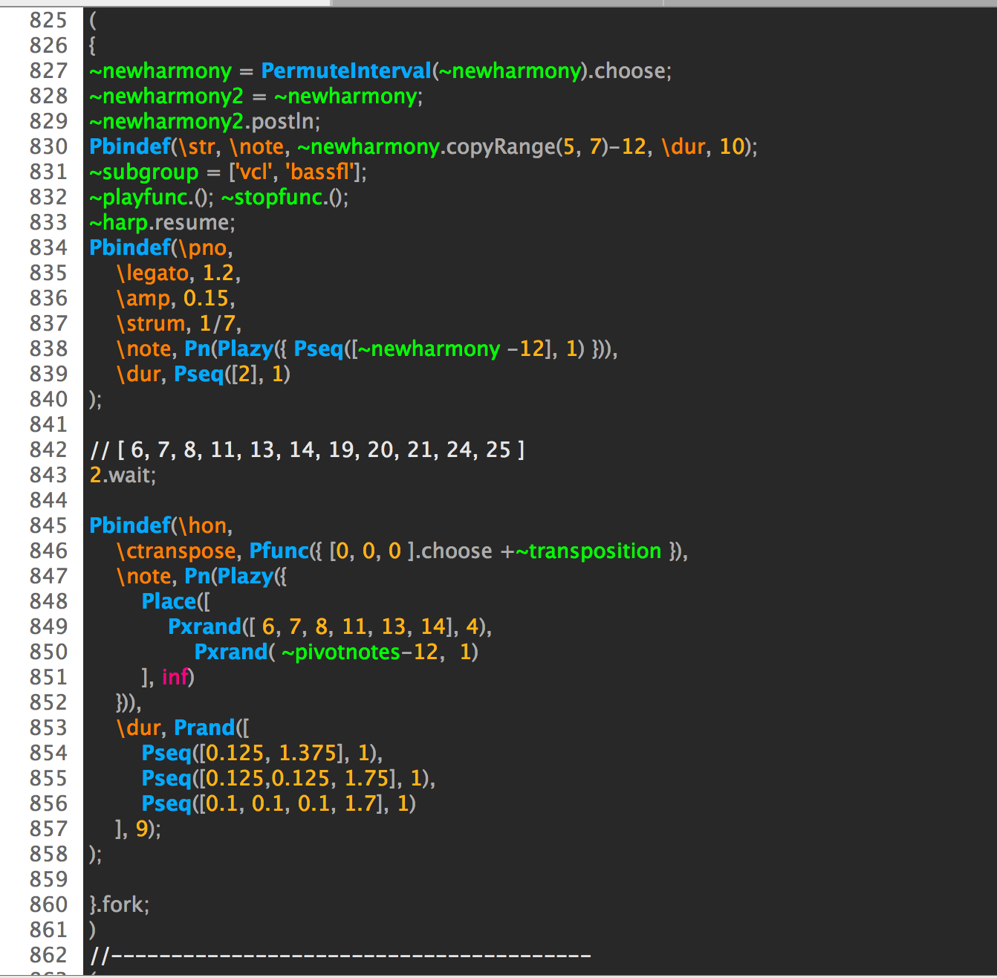The width and height of the screenshot is (997, 978).
Task: Click the ~harp.resume statement on line 833
Action: click(x=160, y=222)
